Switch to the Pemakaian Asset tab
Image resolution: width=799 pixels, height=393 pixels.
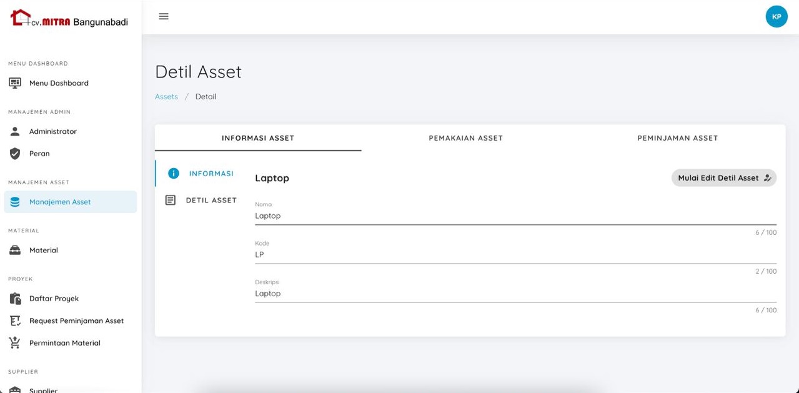[465, 138]
